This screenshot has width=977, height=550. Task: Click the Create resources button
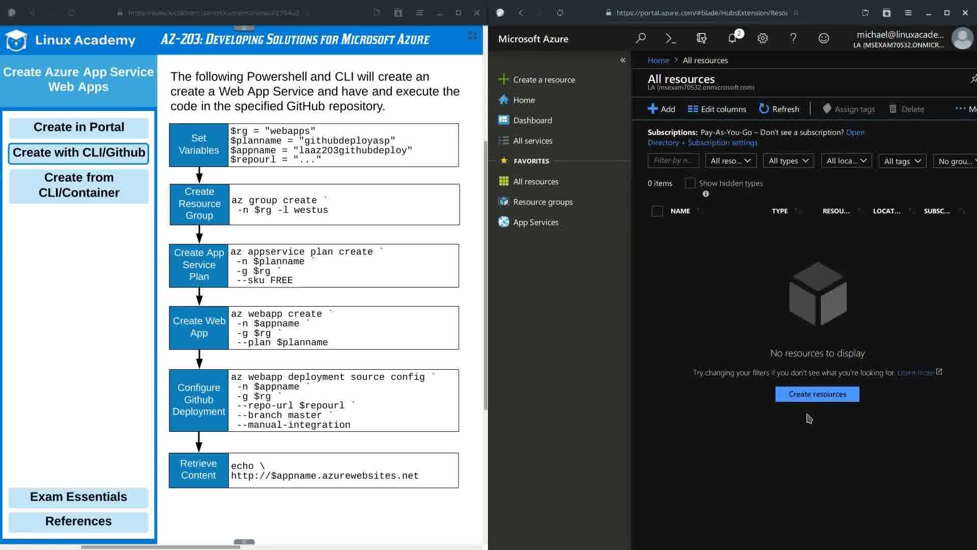[x=817, y=394]
